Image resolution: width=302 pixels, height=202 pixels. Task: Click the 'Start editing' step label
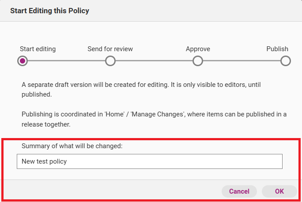tap(38, 49)
